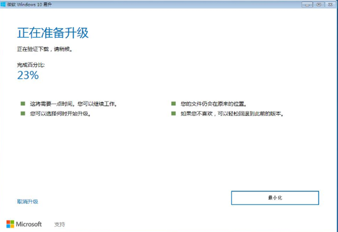Image resolution: width=338 pixels, height=232 pixels.
Task: Click the 正在准备升级 heading
Action: click(x=53, y=32)
